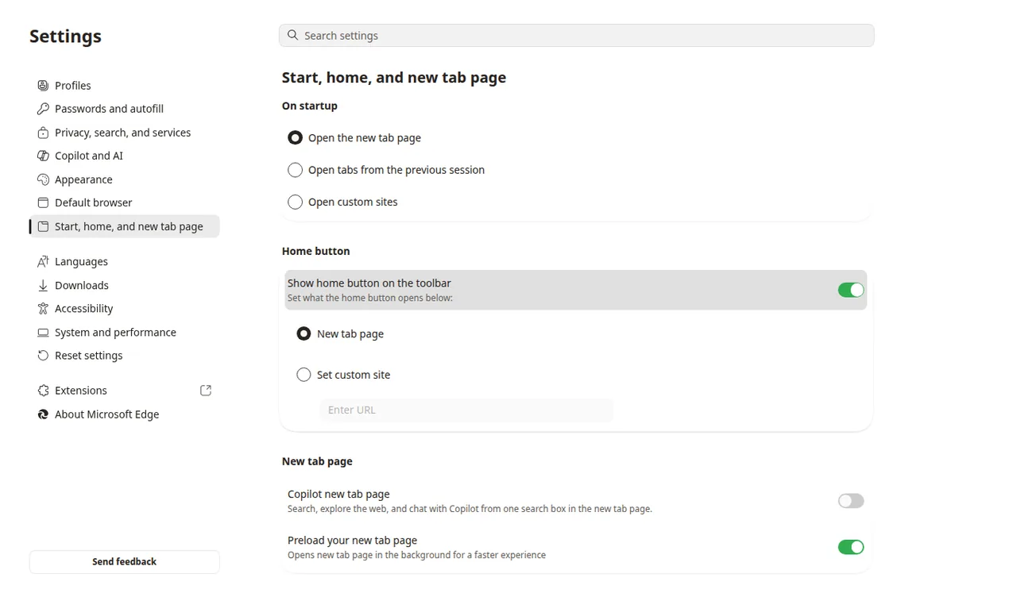Disable Preload your new tab page toggle
Viewport: 1017px width, 597px height.
click(851, 547)
